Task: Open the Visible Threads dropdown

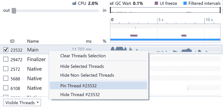Action: click(x=22, y=103)
